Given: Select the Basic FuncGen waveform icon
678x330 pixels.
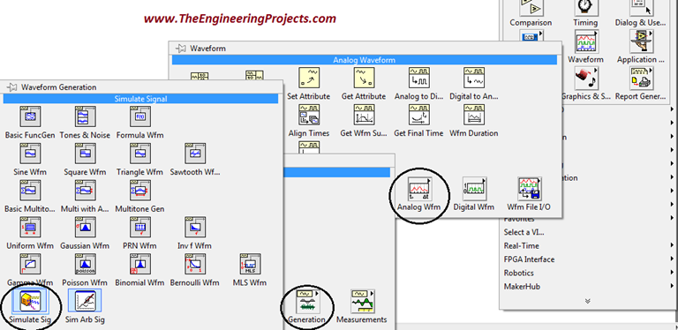Looking at the screenshot, I should [30, 116].
